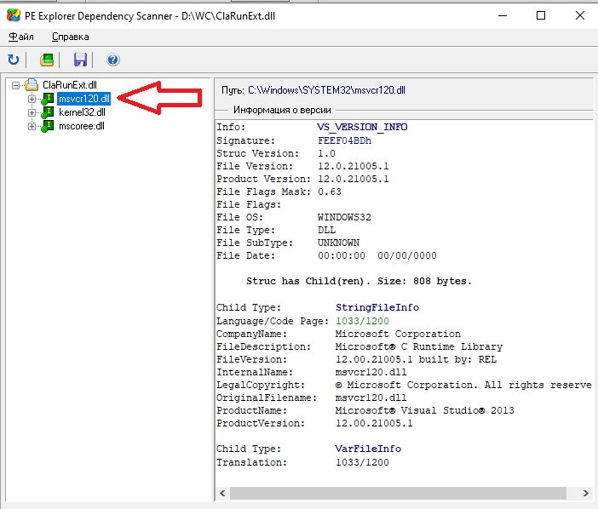Expand the kernel32.dll tree node
Viewport: 598px width, 509px height.
(32, 112)
